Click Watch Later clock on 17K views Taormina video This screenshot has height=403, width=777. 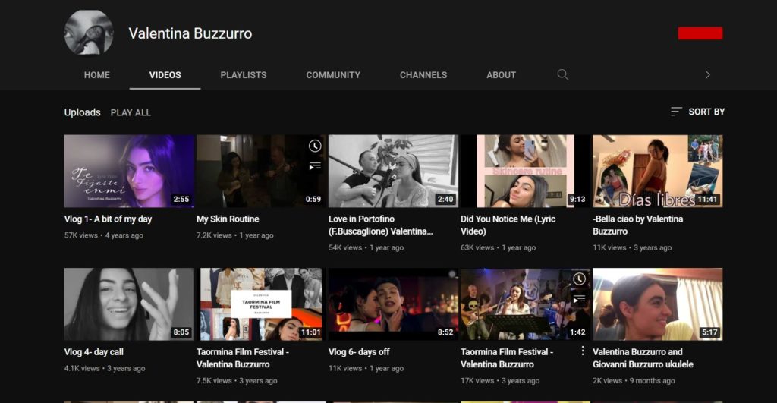point(579,279)
